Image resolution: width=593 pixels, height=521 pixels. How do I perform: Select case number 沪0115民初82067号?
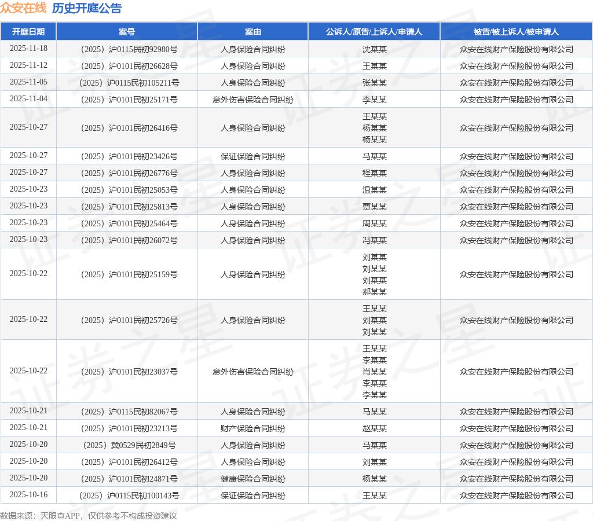tap(129, 412)
